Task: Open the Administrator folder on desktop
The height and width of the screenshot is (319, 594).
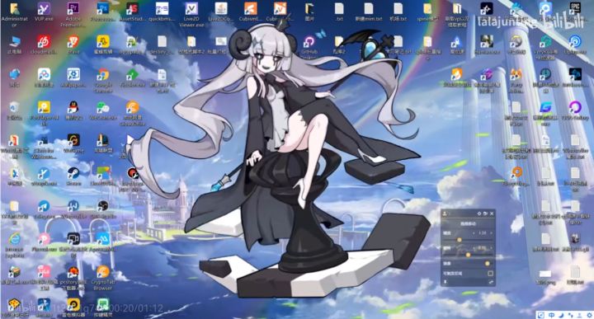Action: pyautogui.click(x=14, y=8)
